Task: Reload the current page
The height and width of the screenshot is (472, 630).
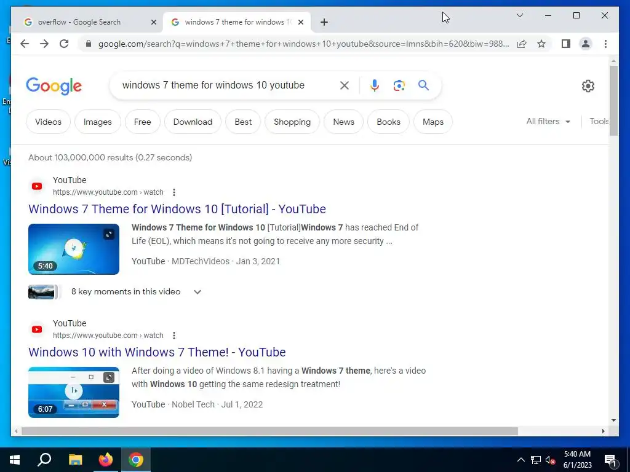Action: pyautogui.click(x=64, y=44)
